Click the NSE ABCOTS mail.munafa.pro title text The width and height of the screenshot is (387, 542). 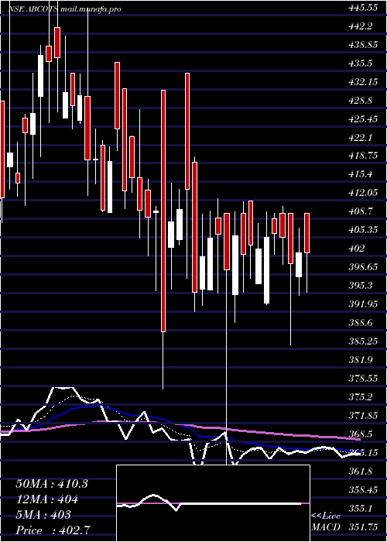pyautogui.click(x=64, y=9)
